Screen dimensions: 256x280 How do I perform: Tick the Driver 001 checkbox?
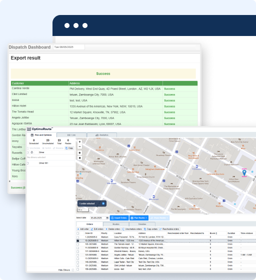(27, 163)
